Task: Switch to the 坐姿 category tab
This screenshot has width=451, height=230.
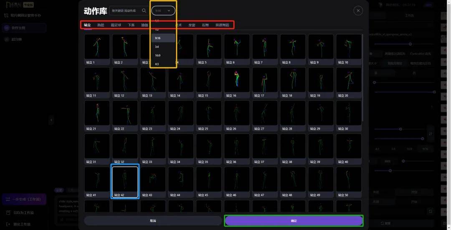Action: (x=192, y=25)
